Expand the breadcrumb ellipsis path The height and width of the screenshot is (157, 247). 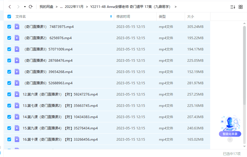pyautogui.click(x=61, y=7)
